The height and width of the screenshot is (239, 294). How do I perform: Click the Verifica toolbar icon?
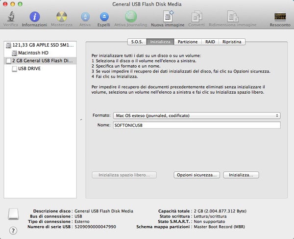10,17
